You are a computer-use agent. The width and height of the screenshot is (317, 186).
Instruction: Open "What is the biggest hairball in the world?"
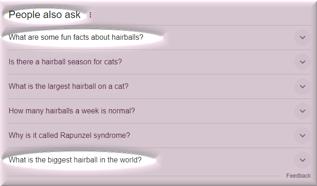click(x=75, y=160)
